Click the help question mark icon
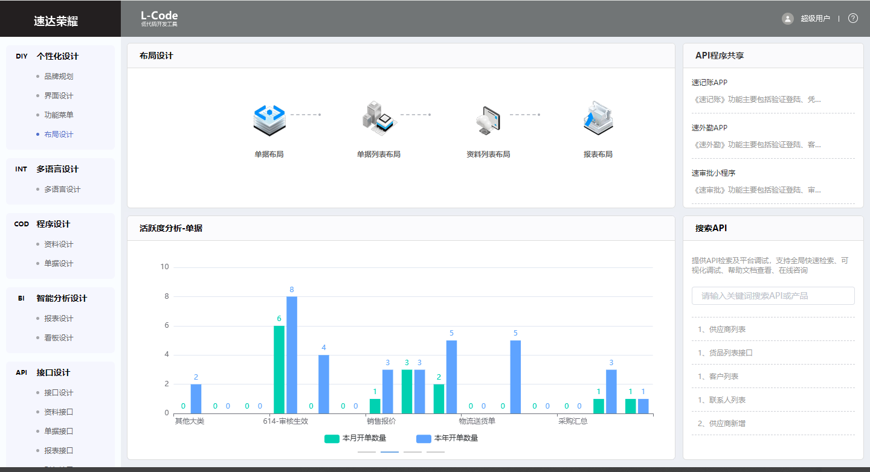The image size is (870, 472). [853, 18]
